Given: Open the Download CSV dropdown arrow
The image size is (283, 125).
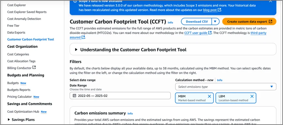Looking at the screenshot, I should (x=215, y=21).
